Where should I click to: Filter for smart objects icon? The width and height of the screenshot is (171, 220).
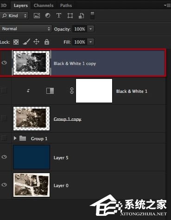click(x=81, y=16)
